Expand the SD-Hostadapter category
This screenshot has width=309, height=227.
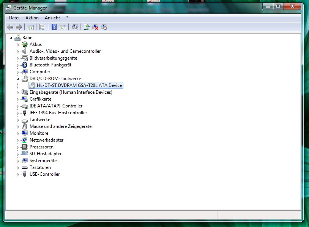tap(18, 154)
